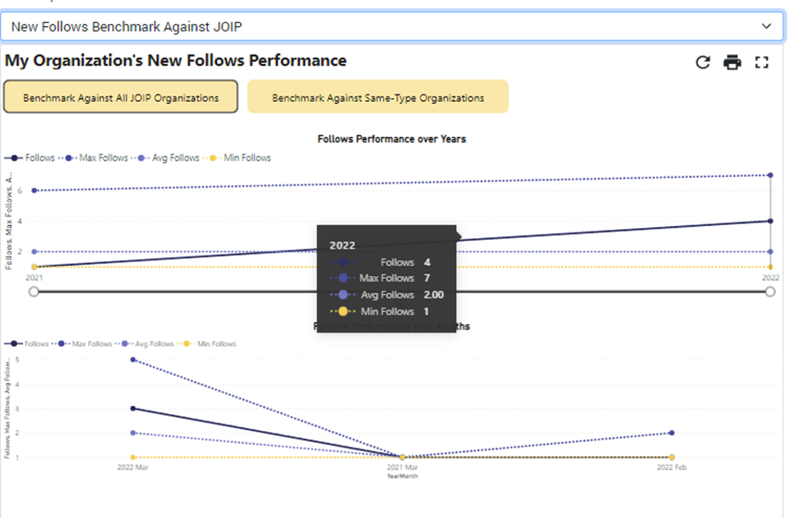788x518 pixels.
Task: Click 2022 Feb Max Follows point
Action: point(671,433)
